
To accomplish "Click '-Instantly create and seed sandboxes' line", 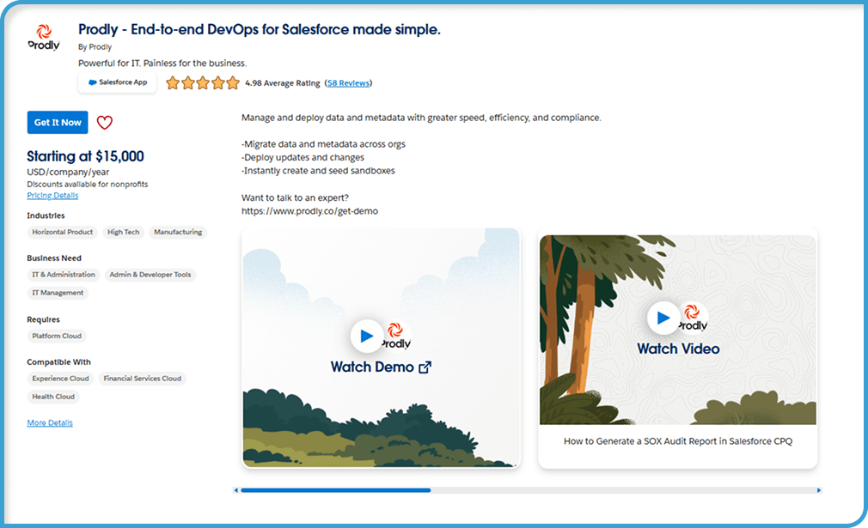I will (318, 171).
